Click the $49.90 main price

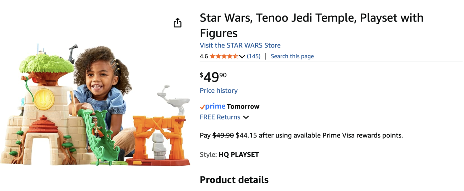(213, 77)
